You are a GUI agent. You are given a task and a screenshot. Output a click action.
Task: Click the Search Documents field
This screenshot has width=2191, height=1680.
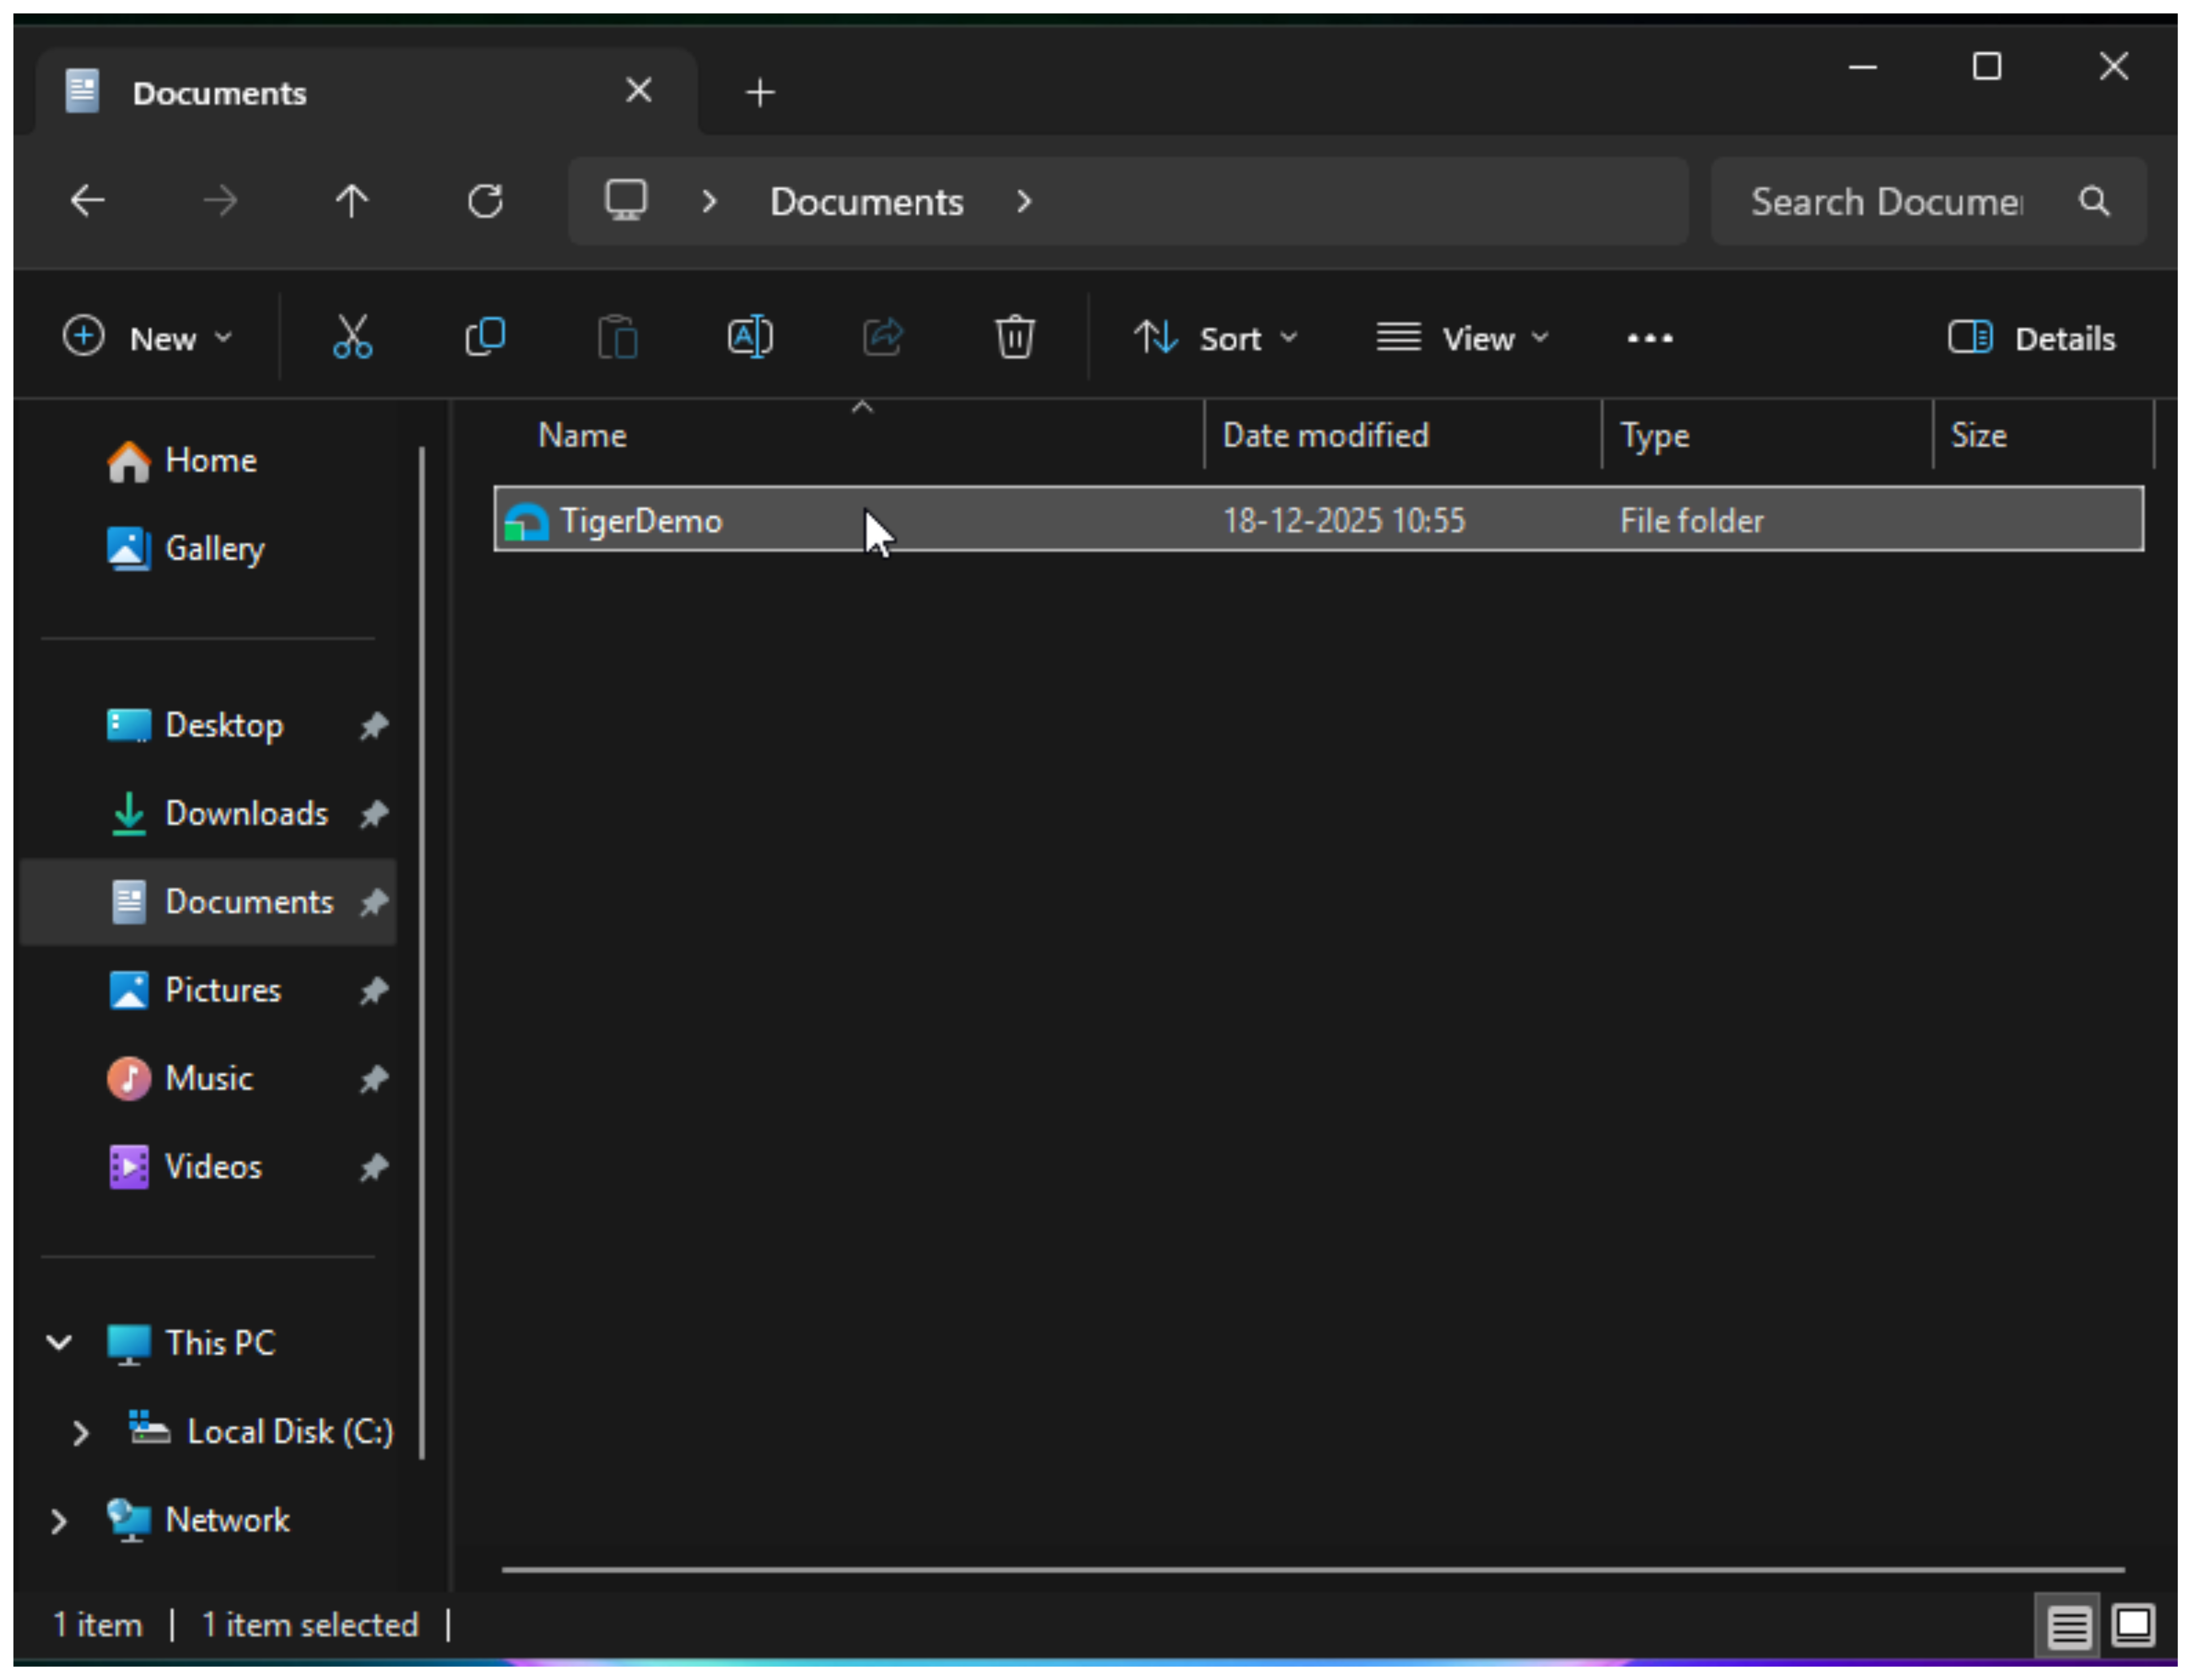tap(1886, 202)
